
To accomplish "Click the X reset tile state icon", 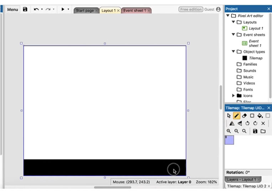I will (263, 123).
